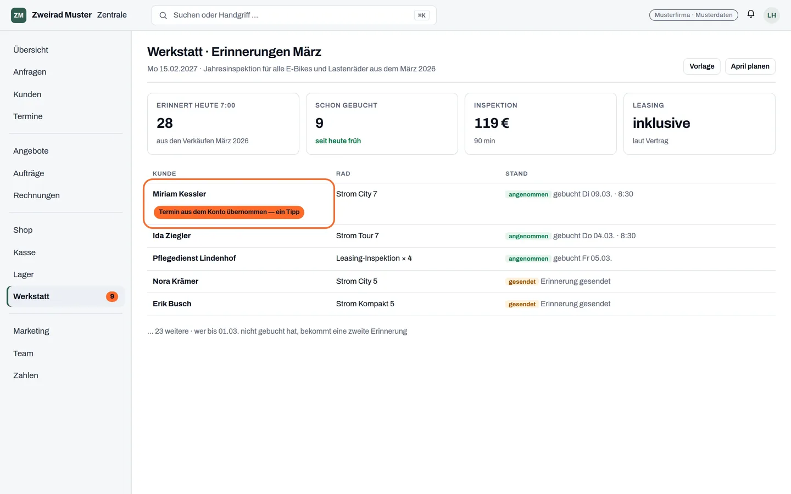Select the Schon gebucht card

382,123
